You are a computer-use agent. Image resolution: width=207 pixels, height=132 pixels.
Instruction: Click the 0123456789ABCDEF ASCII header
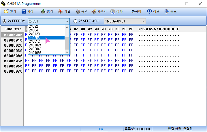[x=159, y=29]
